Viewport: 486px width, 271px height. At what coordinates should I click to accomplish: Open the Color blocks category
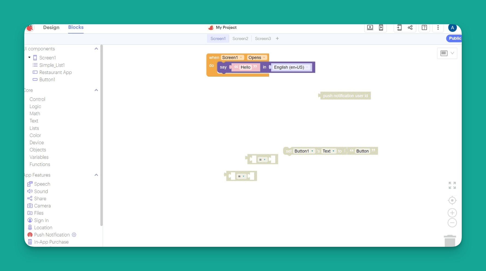point(35,135)
